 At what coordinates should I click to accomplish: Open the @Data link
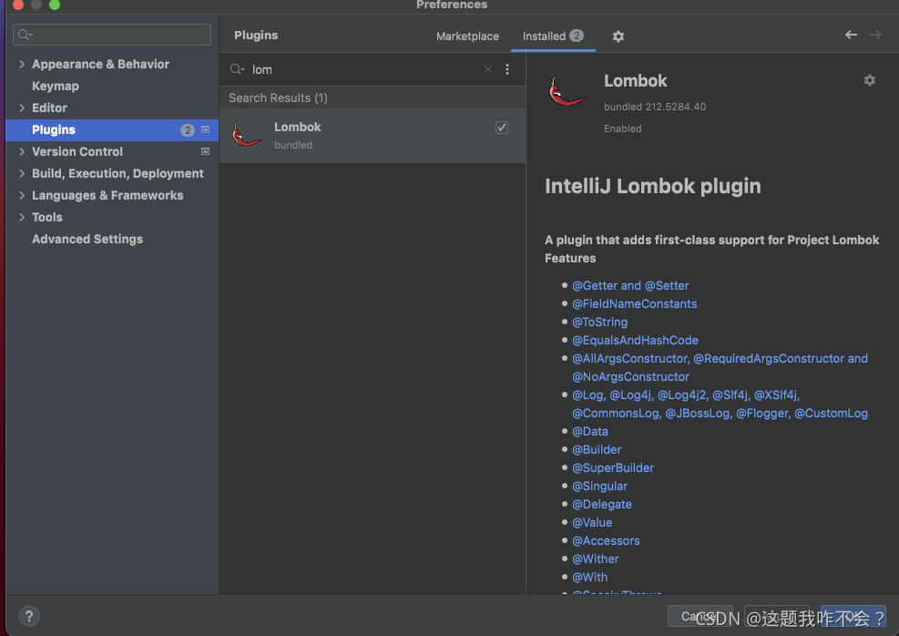[x=590, y=432]
